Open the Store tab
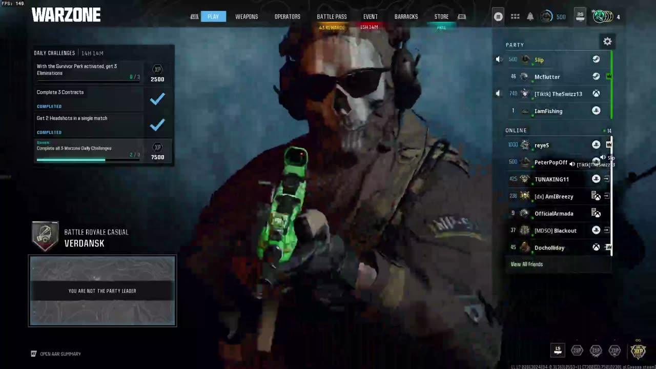The width and height of the screenshot is (656, 369). pos(441,16)
